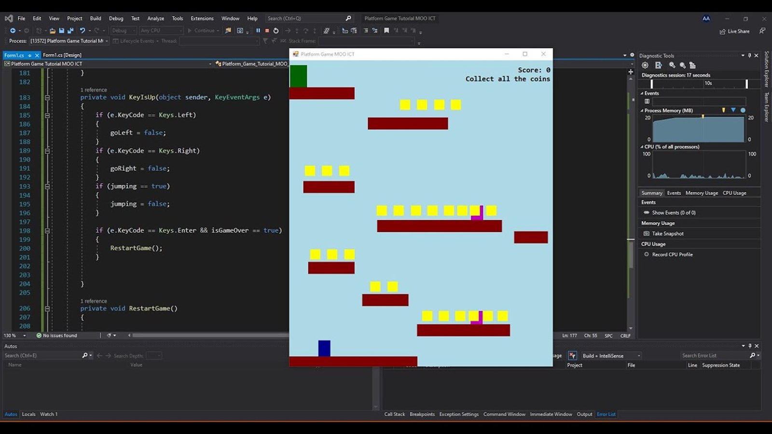Click Show Events link
Viewport: 772px width, 434px height.
pos(674,213)
